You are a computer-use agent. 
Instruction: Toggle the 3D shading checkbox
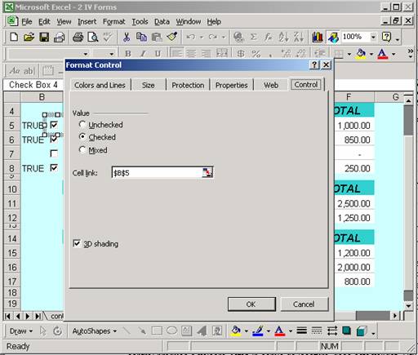pyautogui.click(x=77, y=243)
